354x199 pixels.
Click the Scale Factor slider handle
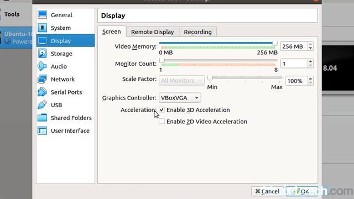(x=210, y=77)
